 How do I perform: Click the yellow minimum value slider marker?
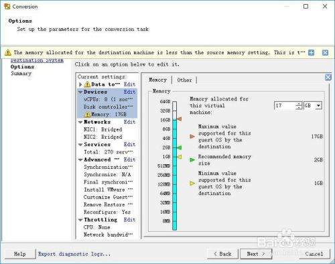click(179, 157)
